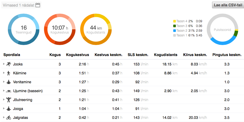Click the swimmer icon for Ujumine
The width and height of the screenshot is (244, 122).
pyautogui.click(x=8, y=91)
